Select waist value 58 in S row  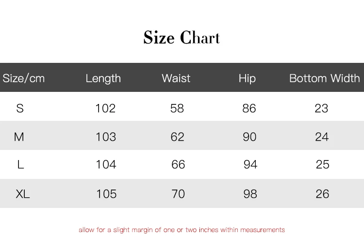tap(177, 108)
